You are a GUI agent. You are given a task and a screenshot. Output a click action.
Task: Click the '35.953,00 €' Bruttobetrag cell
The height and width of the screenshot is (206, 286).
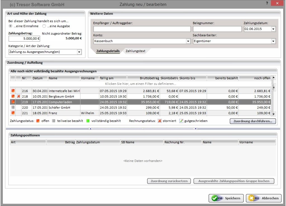click(143, 102)
